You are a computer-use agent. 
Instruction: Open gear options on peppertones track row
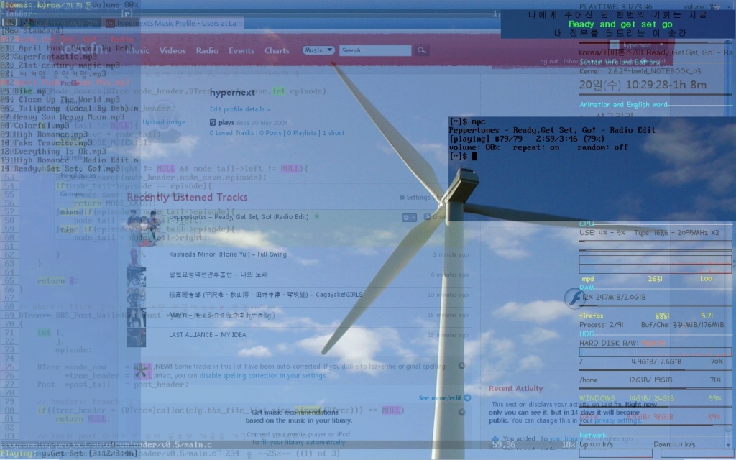tap(408, 217)
